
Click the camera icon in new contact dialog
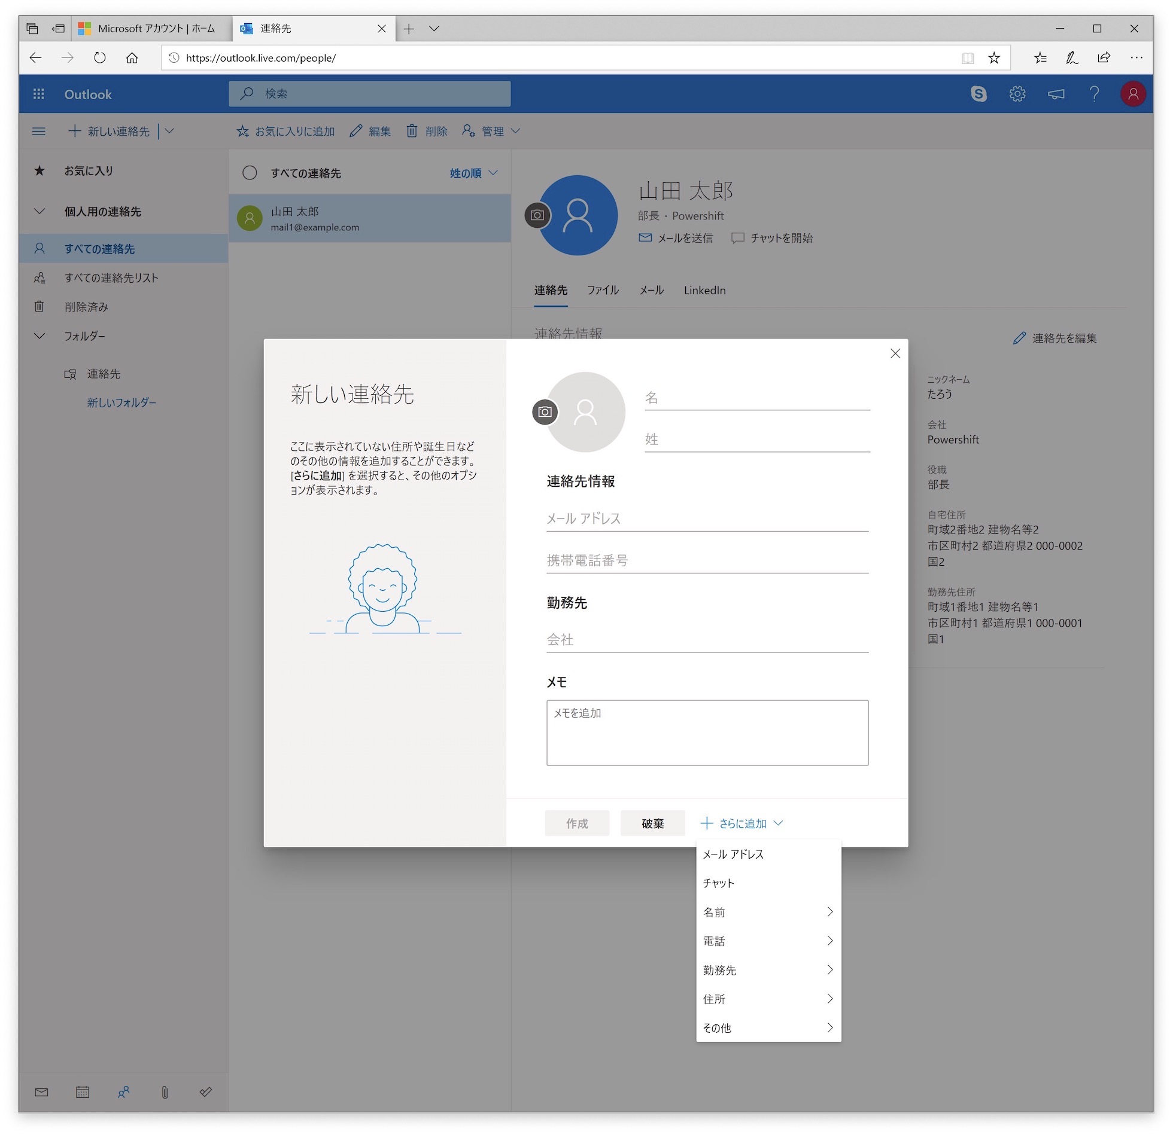click(x=545, y=412)
